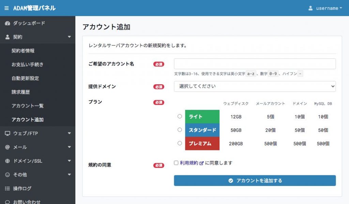
Task: Click the user avatar icon
Action: 310,8
